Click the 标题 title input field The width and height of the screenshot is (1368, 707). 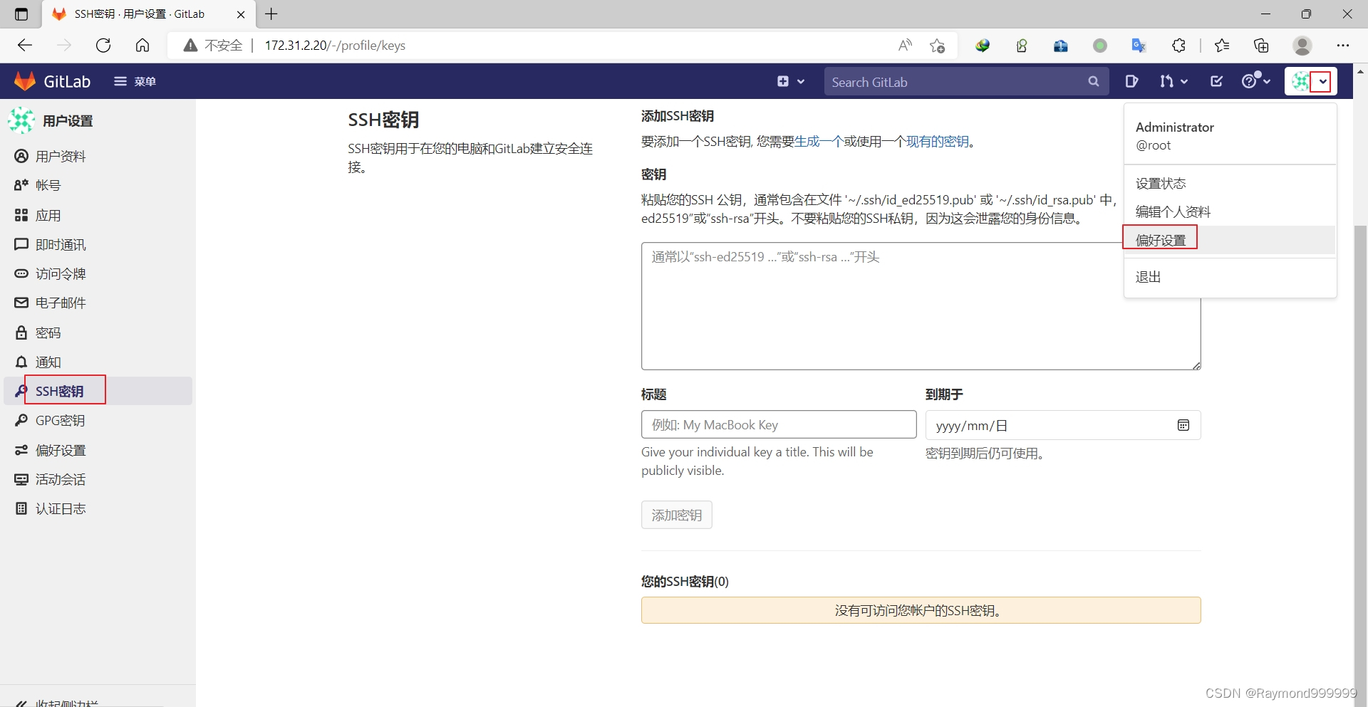click(x=779, y=424)
